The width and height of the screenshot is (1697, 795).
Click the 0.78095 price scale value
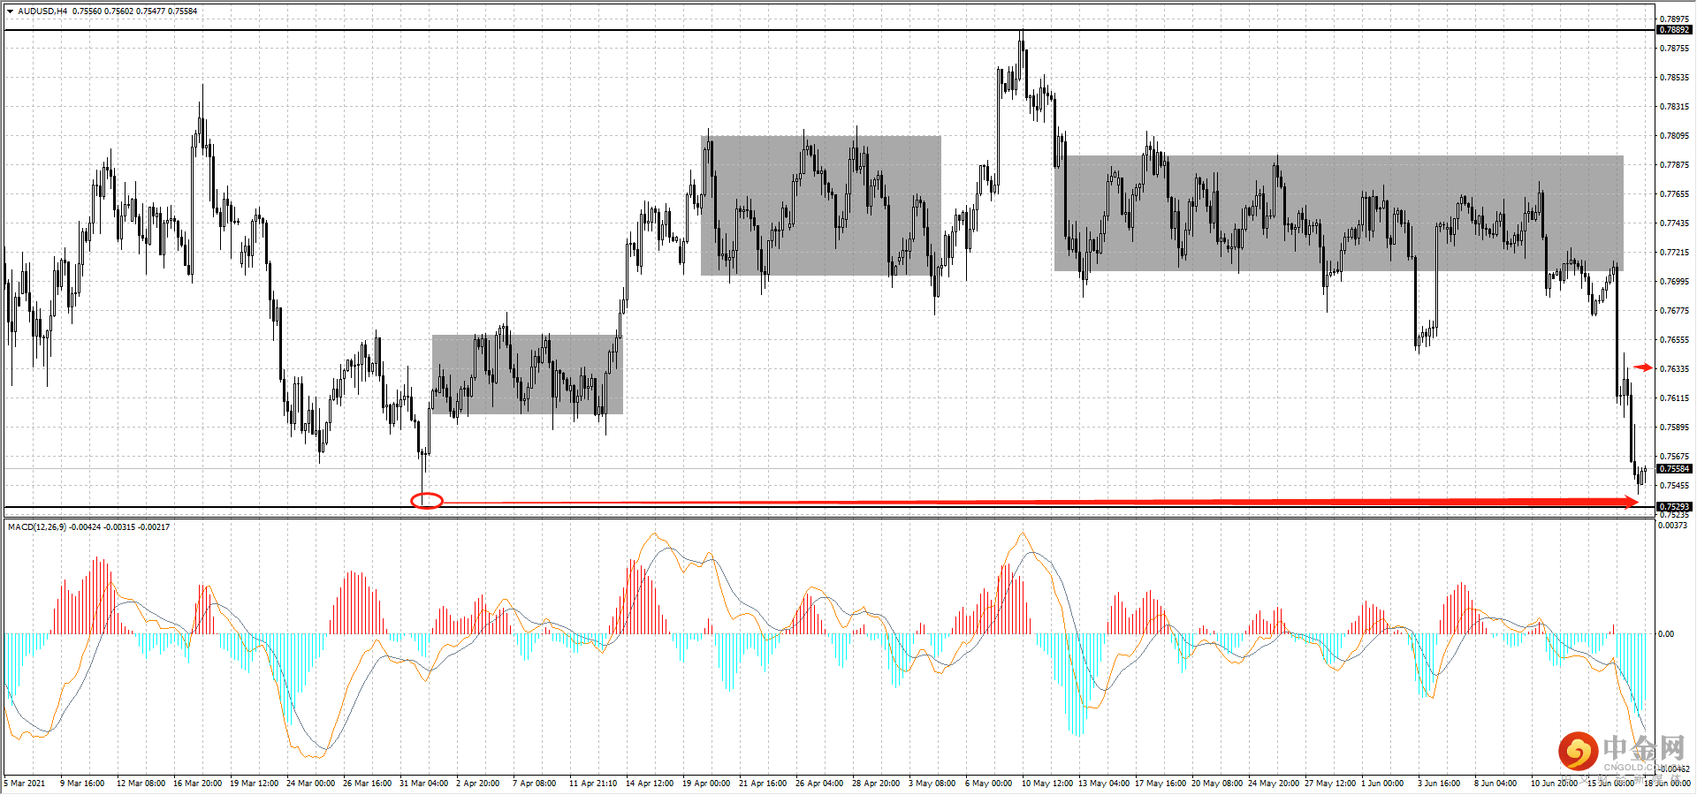point(1674,136)
